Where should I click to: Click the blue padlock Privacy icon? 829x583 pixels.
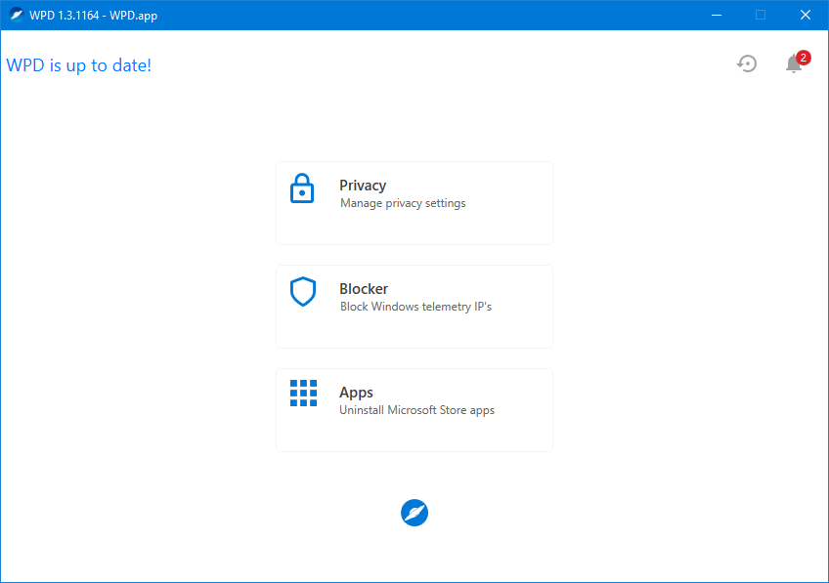click(302, 188)
